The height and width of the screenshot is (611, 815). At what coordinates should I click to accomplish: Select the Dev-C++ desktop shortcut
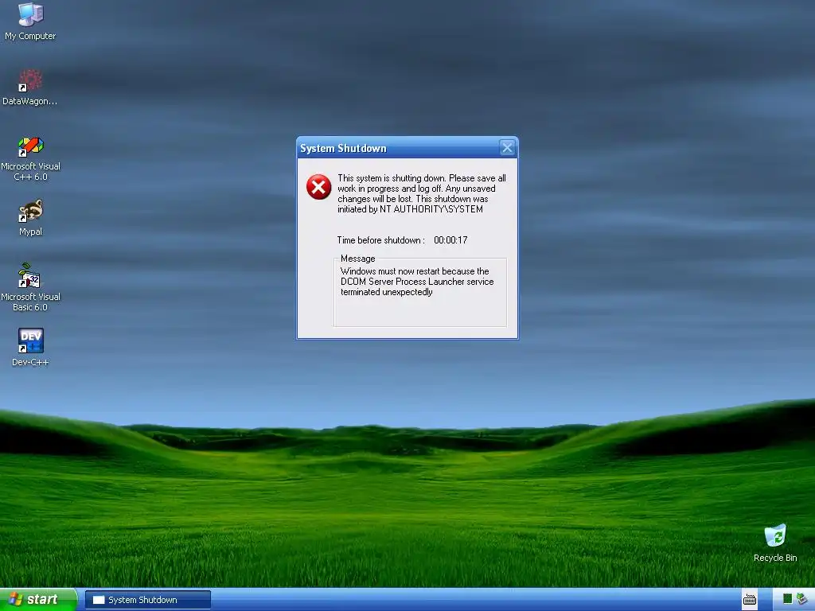pyautogui.click(x=30, y=347)
